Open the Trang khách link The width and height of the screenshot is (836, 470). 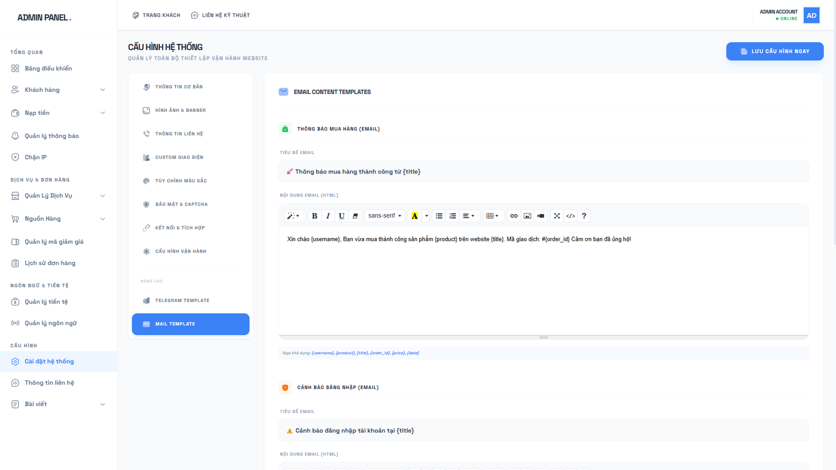click(x=156, y=15)
